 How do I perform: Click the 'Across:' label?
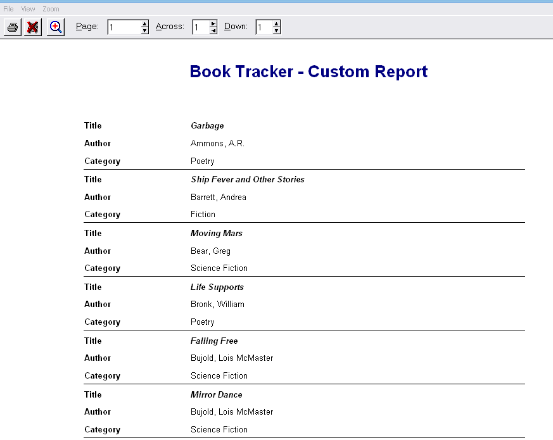pyautogui.click(x=170, y=27)
